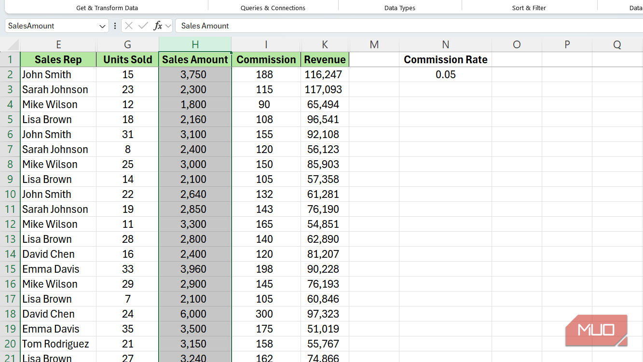
Task: Select column P header
Action: 567,45
